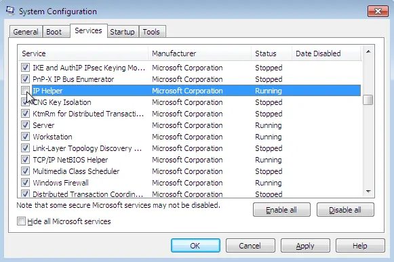
Task: Enable the IP Helper service checkbox
Action: [x=25, y=90]
